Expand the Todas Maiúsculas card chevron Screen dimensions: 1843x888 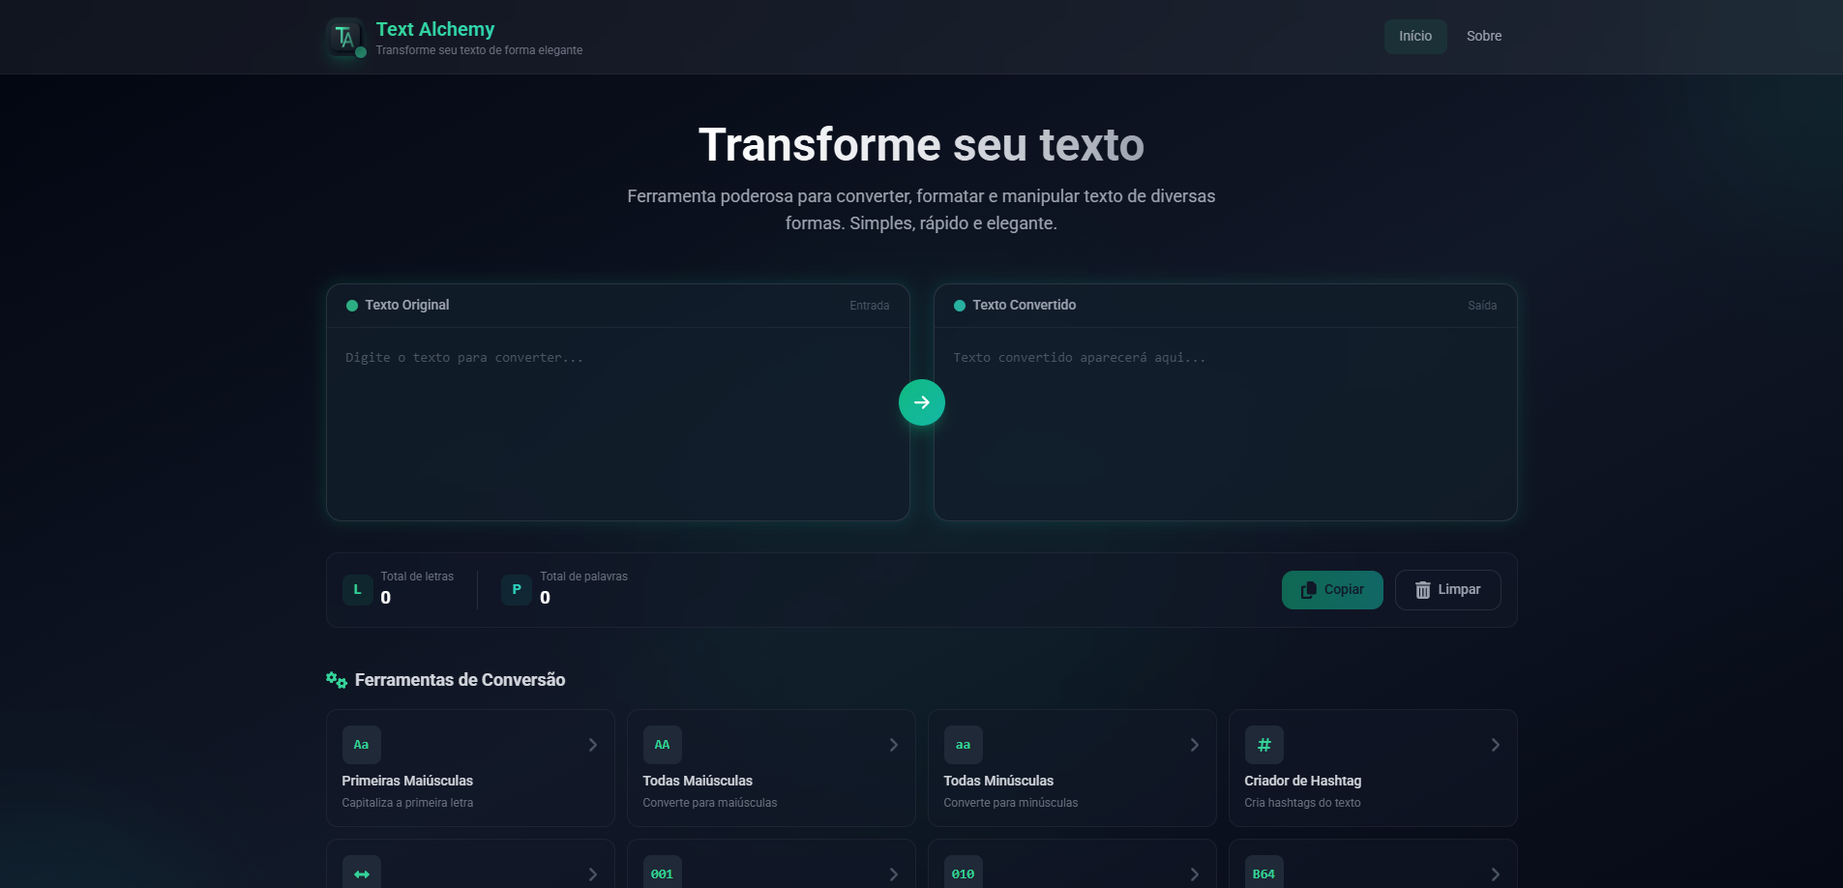[893, 745]
